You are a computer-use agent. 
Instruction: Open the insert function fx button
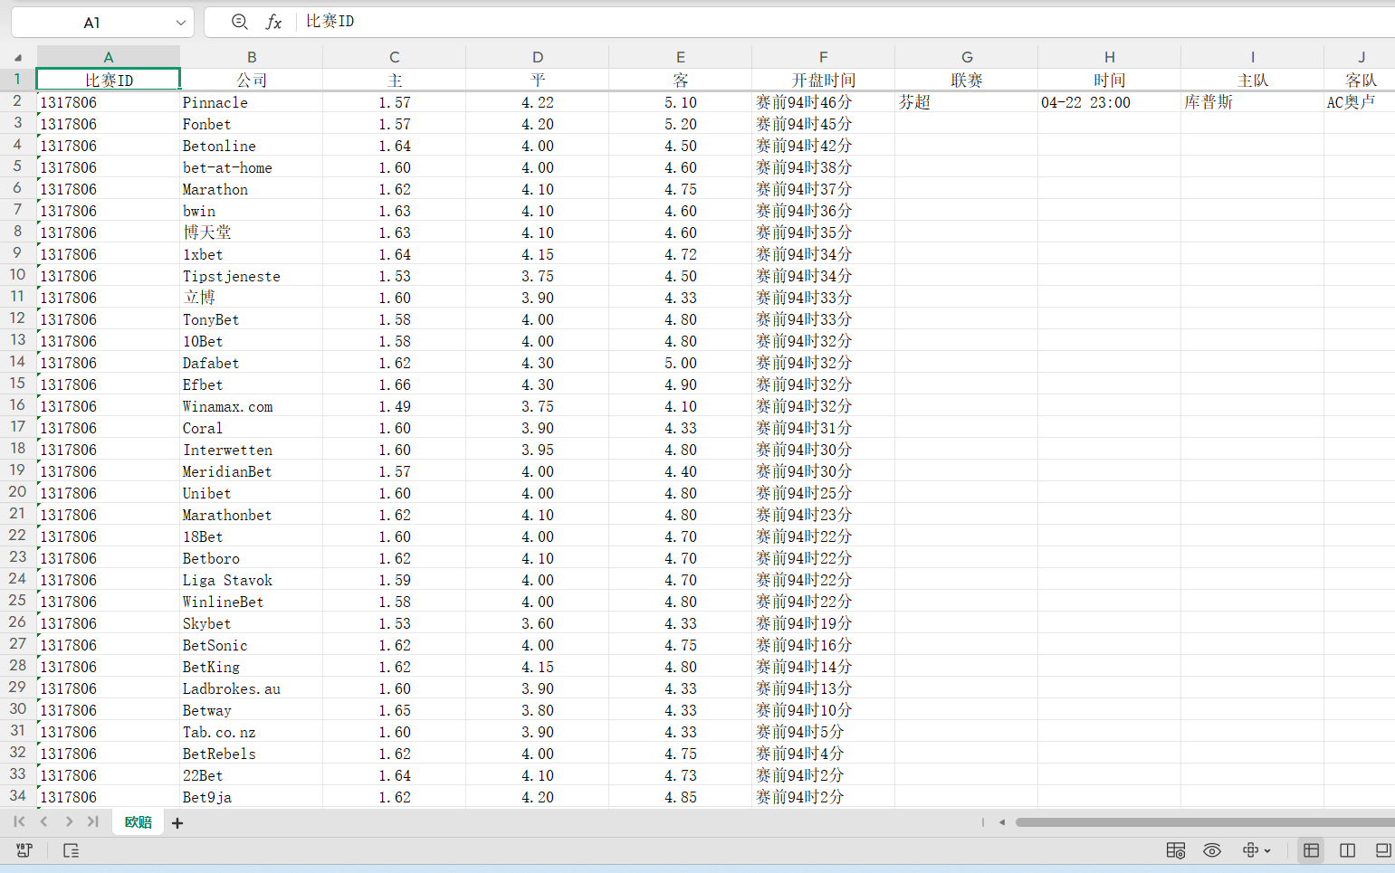point(273,22)
